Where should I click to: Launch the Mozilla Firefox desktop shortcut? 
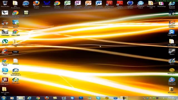click(36, 4)
